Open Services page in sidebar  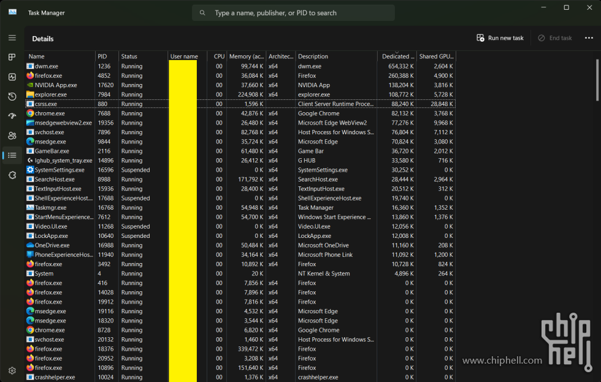(12, 175)
